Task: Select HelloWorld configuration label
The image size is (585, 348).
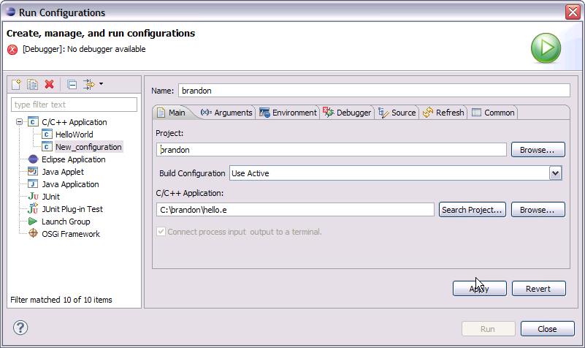Action: click(74, 135)
